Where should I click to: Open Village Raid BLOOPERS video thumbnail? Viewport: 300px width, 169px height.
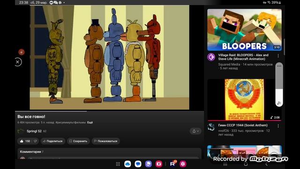click(244, 30)
